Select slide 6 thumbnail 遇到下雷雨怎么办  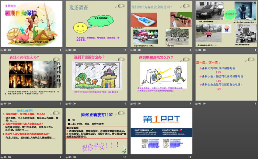tap(97, 77)
